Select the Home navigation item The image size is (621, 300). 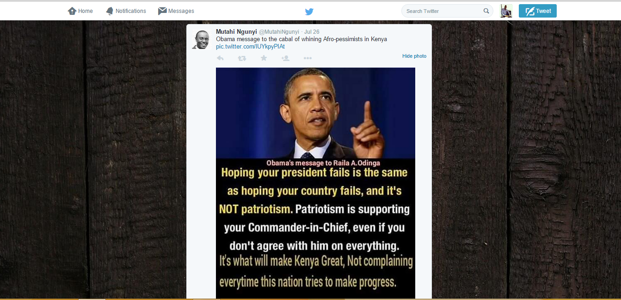(80, 11)
